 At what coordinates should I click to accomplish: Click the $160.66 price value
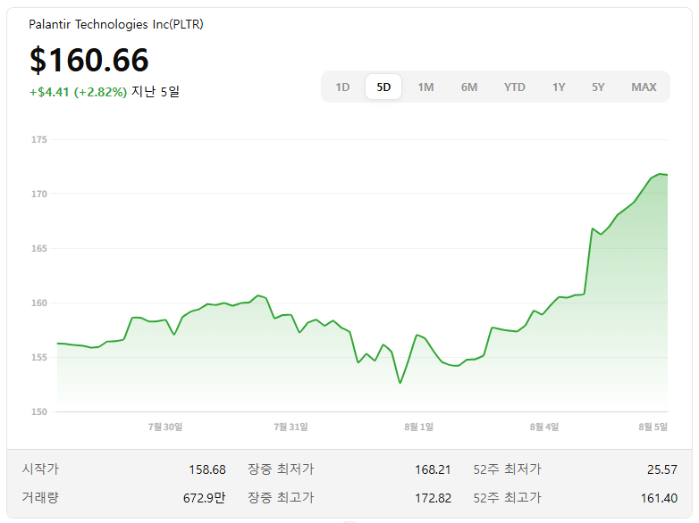click(89, 60)
